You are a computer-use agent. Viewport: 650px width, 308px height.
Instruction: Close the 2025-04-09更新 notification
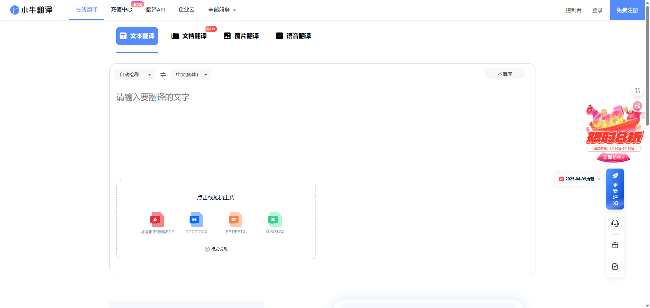pyautogui.click(x=599, y=179)
